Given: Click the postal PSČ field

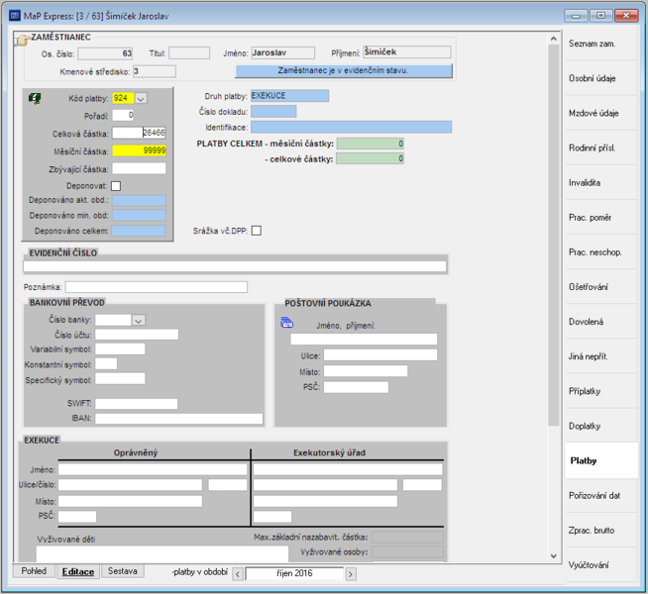Looking at the screenshot, I should point(357,387).
